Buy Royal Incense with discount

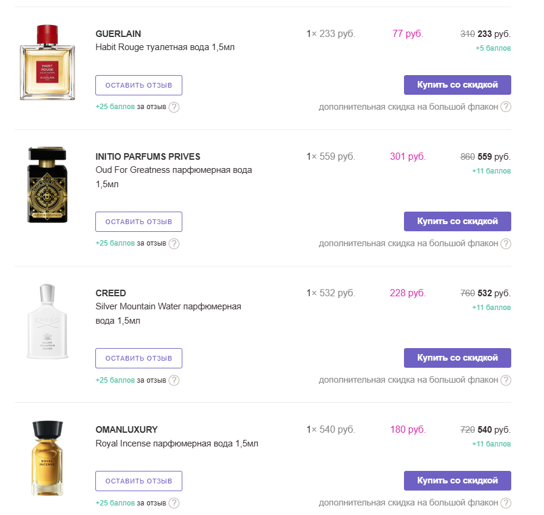(x=457, y=481)
